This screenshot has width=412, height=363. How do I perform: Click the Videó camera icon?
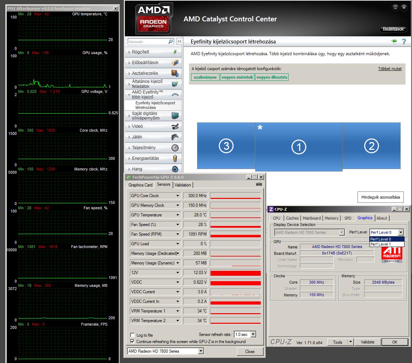[175, 126]
